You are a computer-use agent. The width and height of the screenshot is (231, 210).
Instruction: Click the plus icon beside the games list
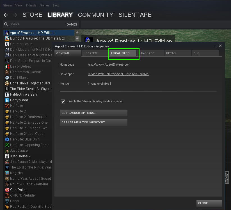[x=77, y=32]
